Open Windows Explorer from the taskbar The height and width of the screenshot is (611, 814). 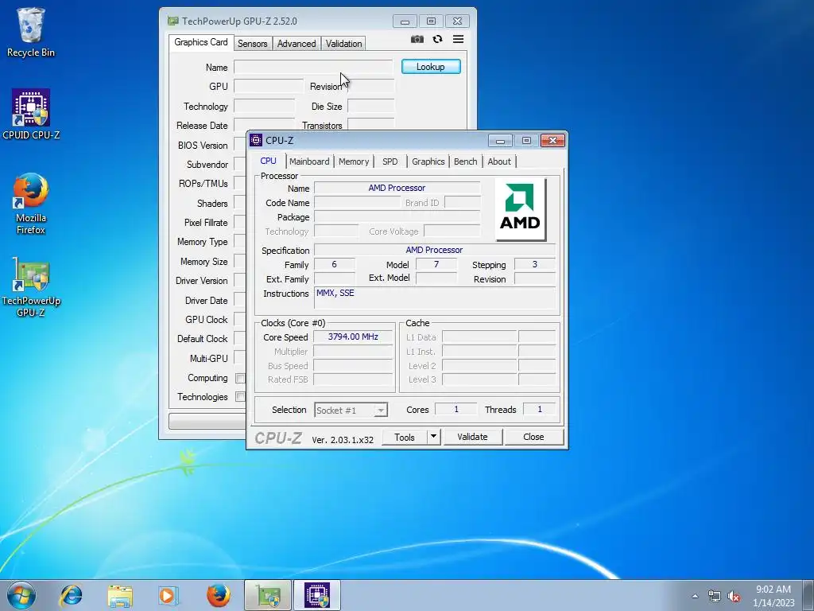click(x=119, y=595)
